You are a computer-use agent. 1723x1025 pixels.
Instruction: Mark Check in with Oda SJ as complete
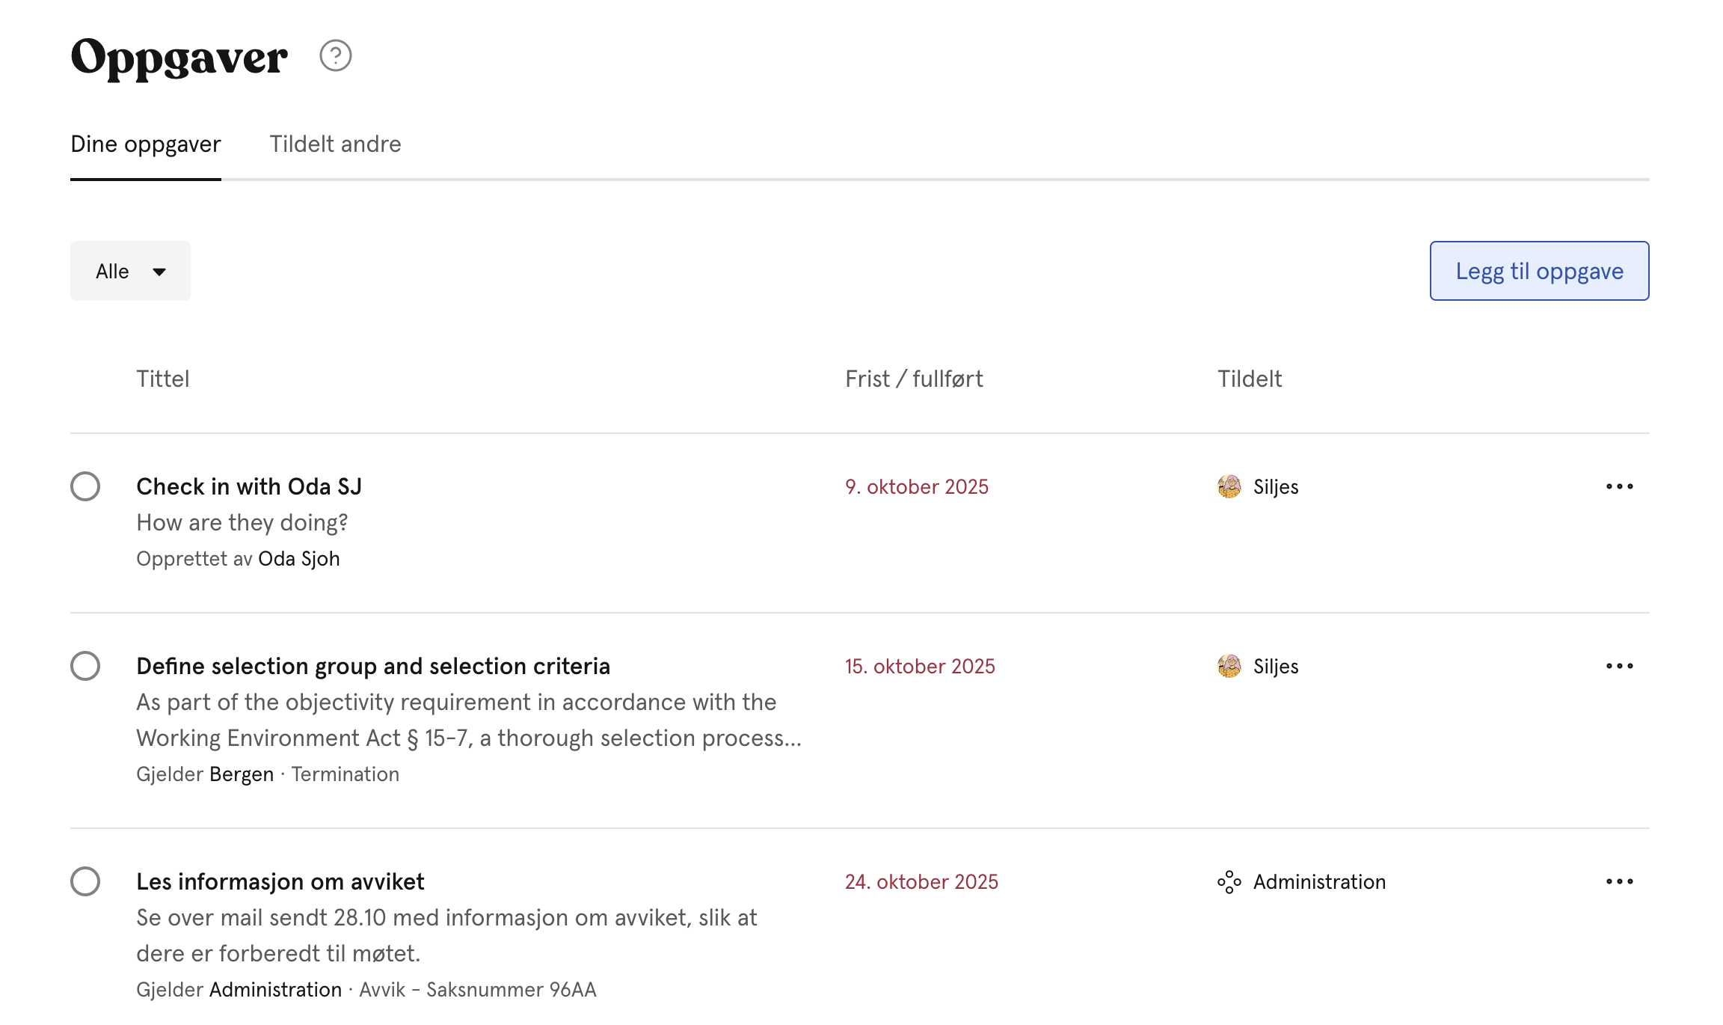tap(85, 486)
